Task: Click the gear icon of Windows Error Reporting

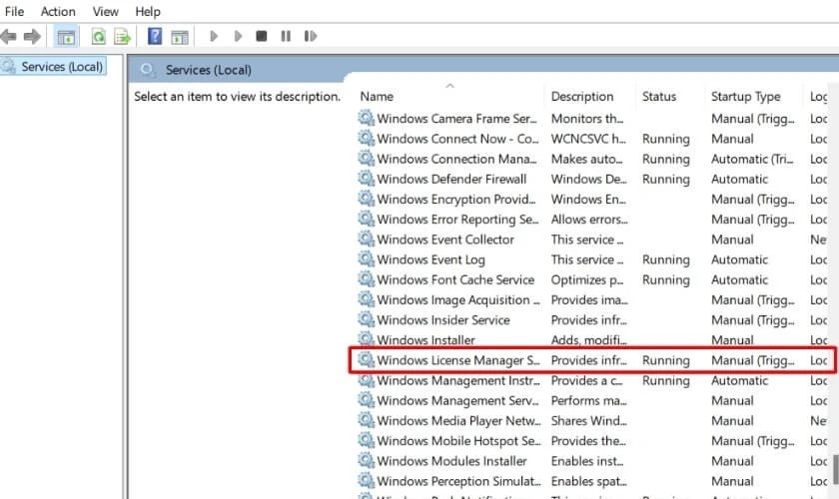Action: pos(366,219)
